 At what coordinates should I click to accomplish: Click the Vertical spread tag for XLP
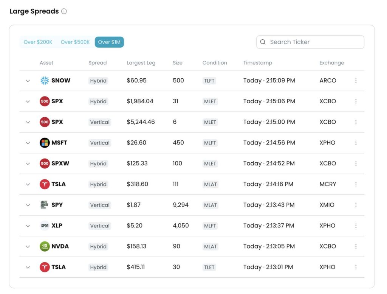[100, 226]
